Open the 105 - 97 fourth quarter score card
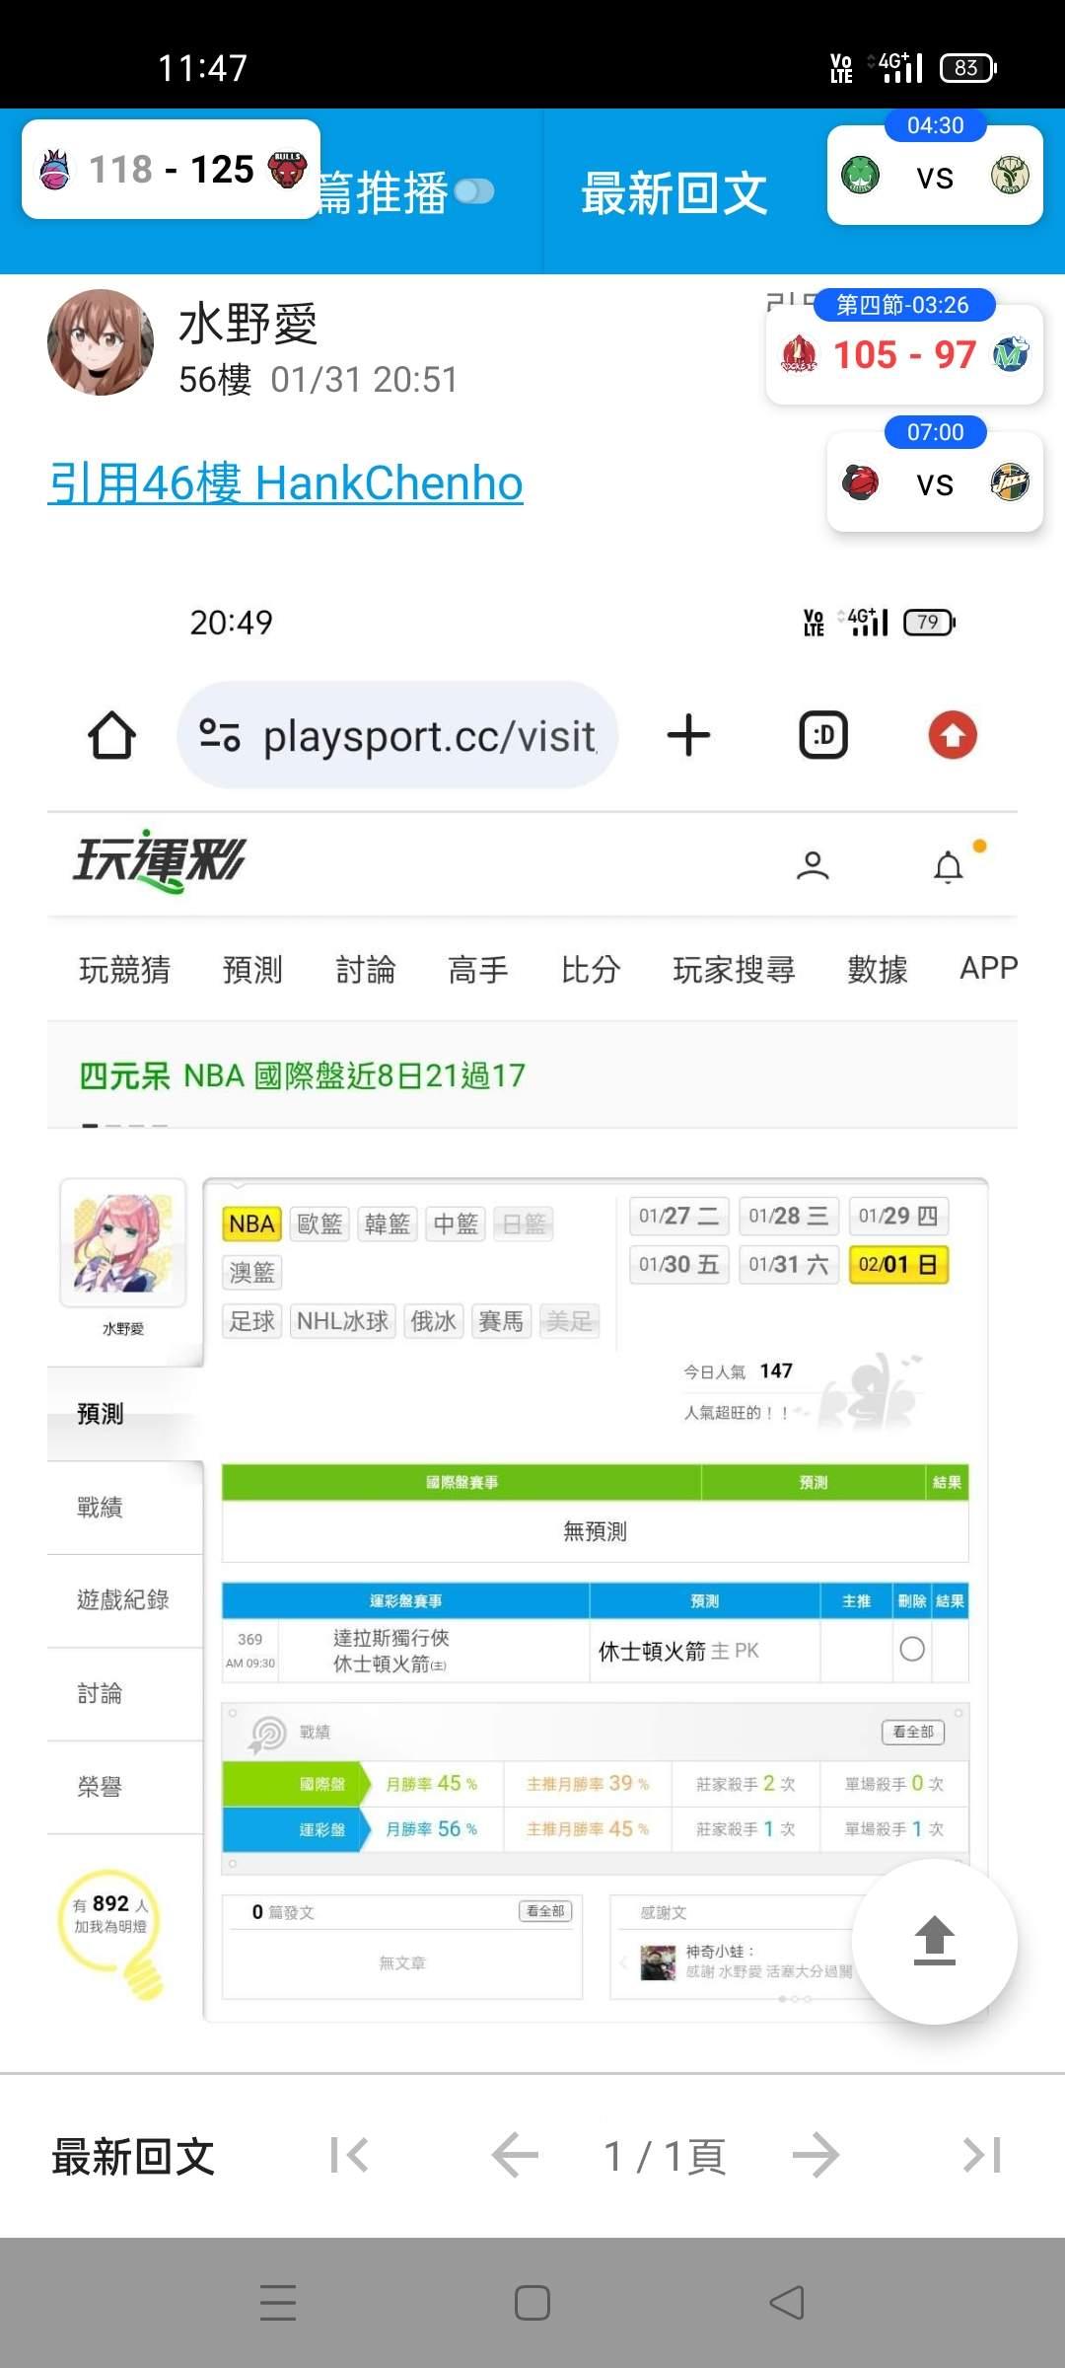This screenshot has height=2368, width=1065. click(904, 354)
